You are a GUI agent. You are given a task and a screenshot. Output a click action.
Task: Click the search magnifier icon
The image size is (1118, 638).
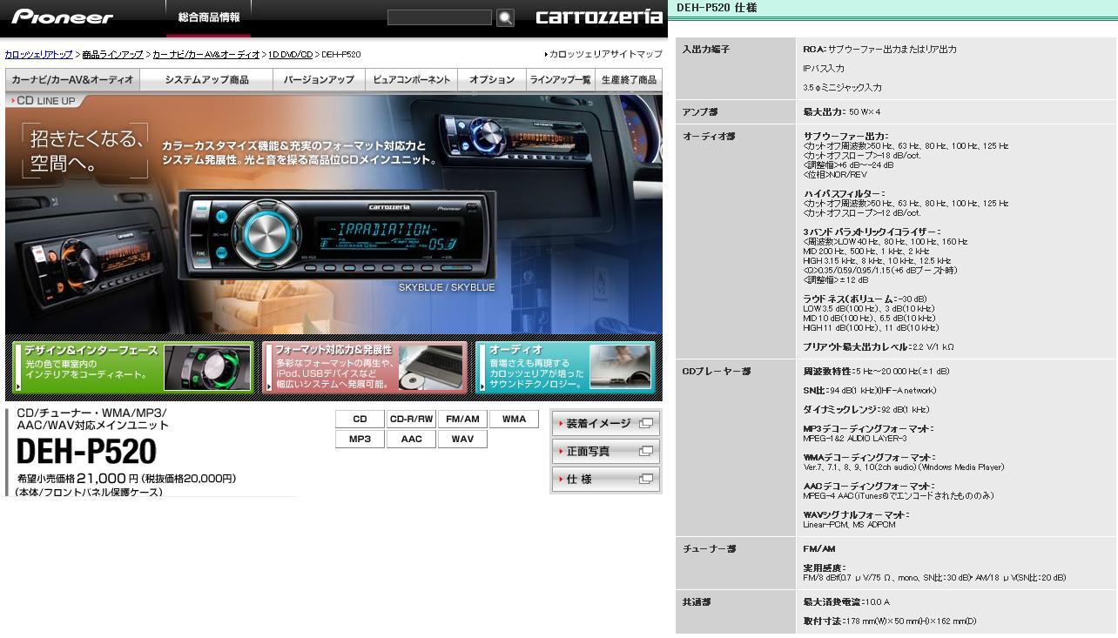tap(505, 17)
